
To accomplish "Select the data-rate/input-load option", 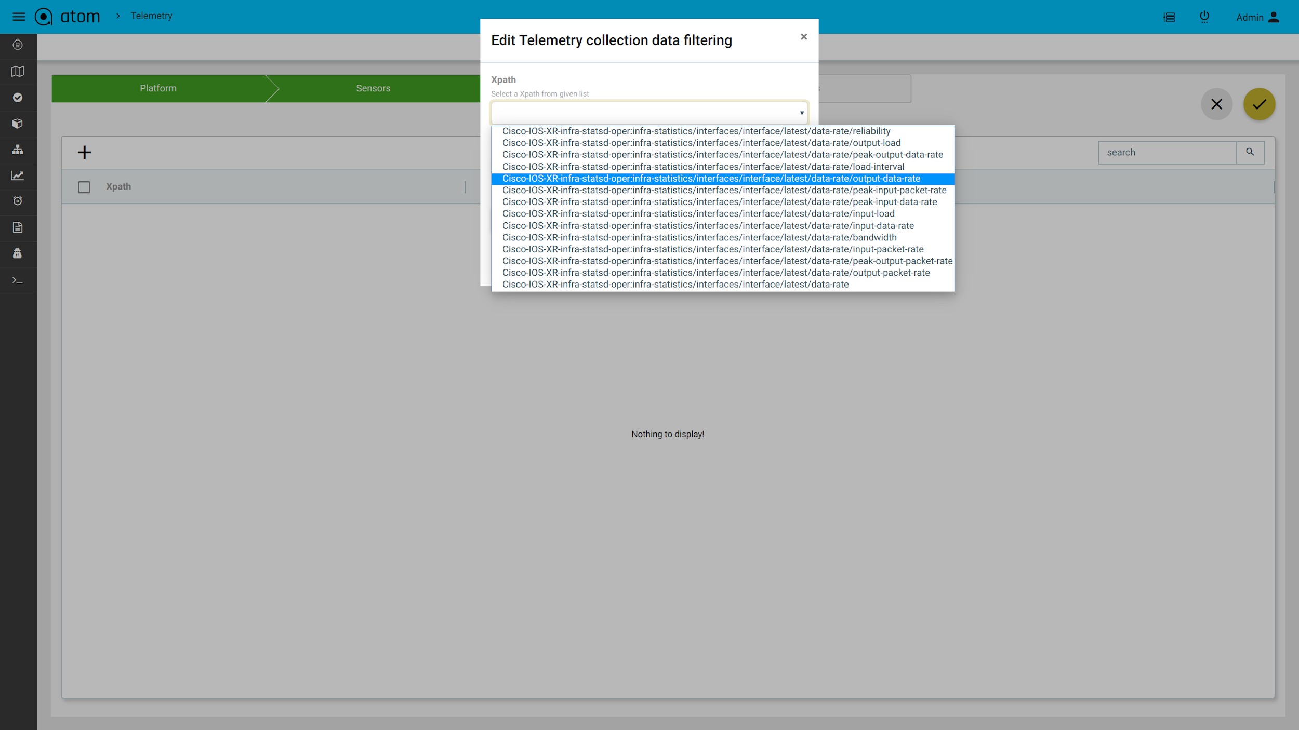I will pos(723,214).
